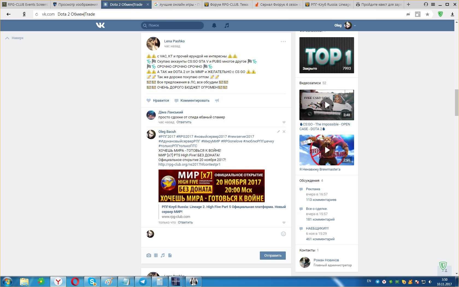Close the Dota 2 Обмен|Trade tab
459x287 pixels.
click(148, 4)
